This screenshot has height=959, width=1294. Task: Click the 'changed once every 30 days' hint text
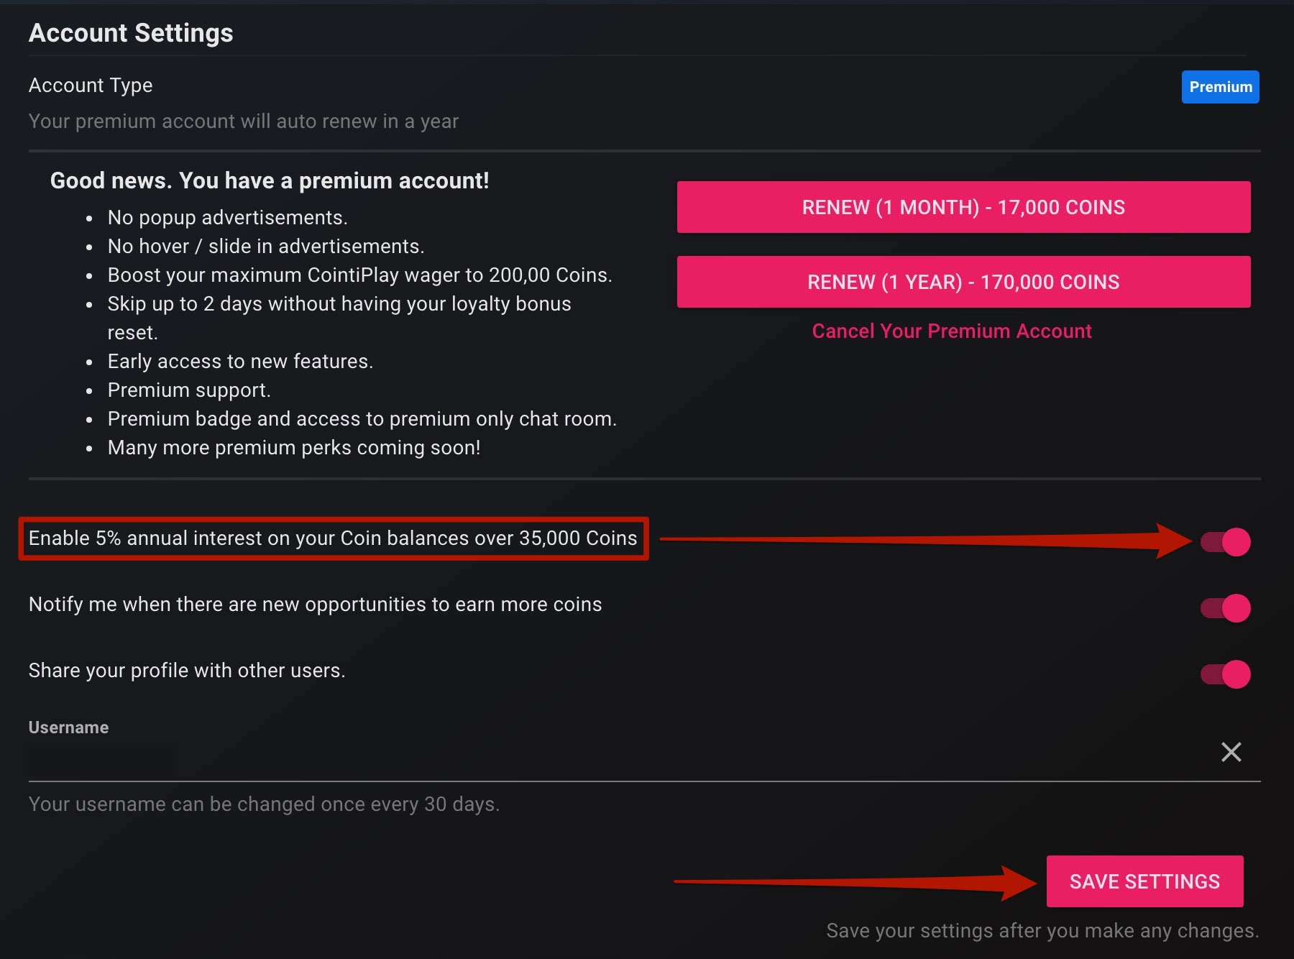point(264,804)
